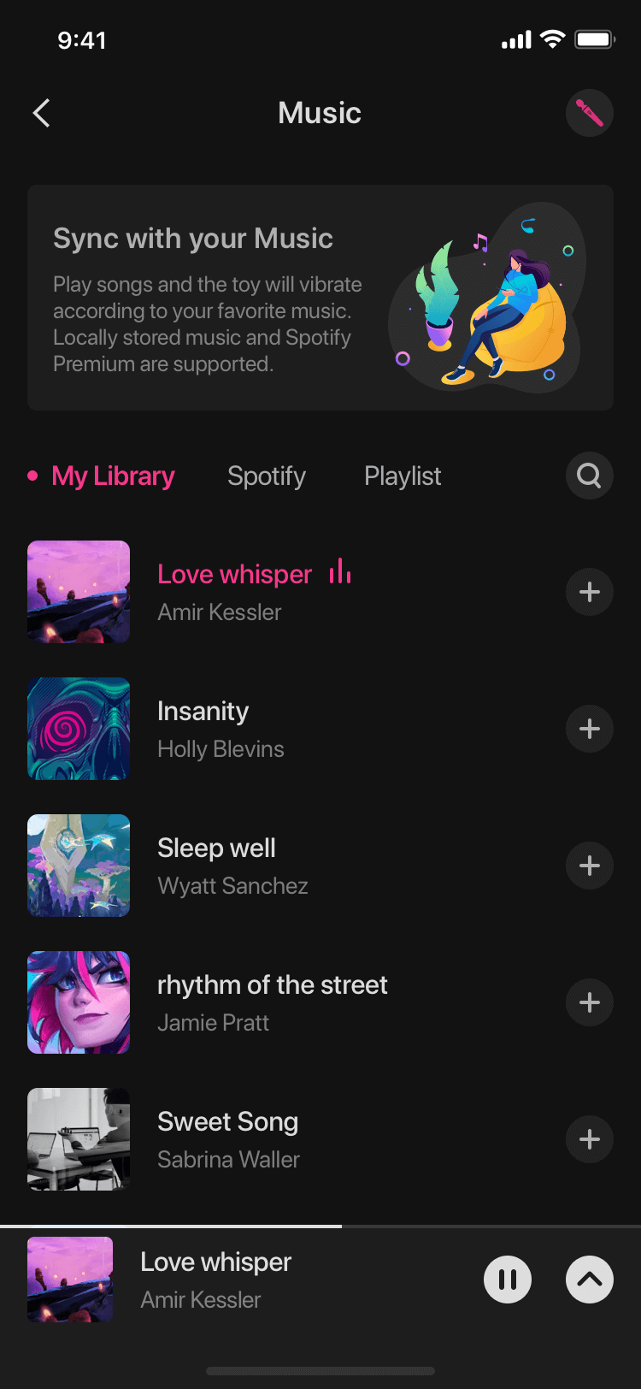
Task: Add Sweet Song with plus icon
Action: pyautogui.click(x=589, y=1139)
